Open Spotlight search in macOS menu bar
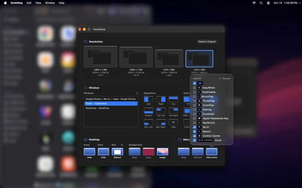Image resolution: width=302 pixels, height=188 pixels. pos(261,3)
